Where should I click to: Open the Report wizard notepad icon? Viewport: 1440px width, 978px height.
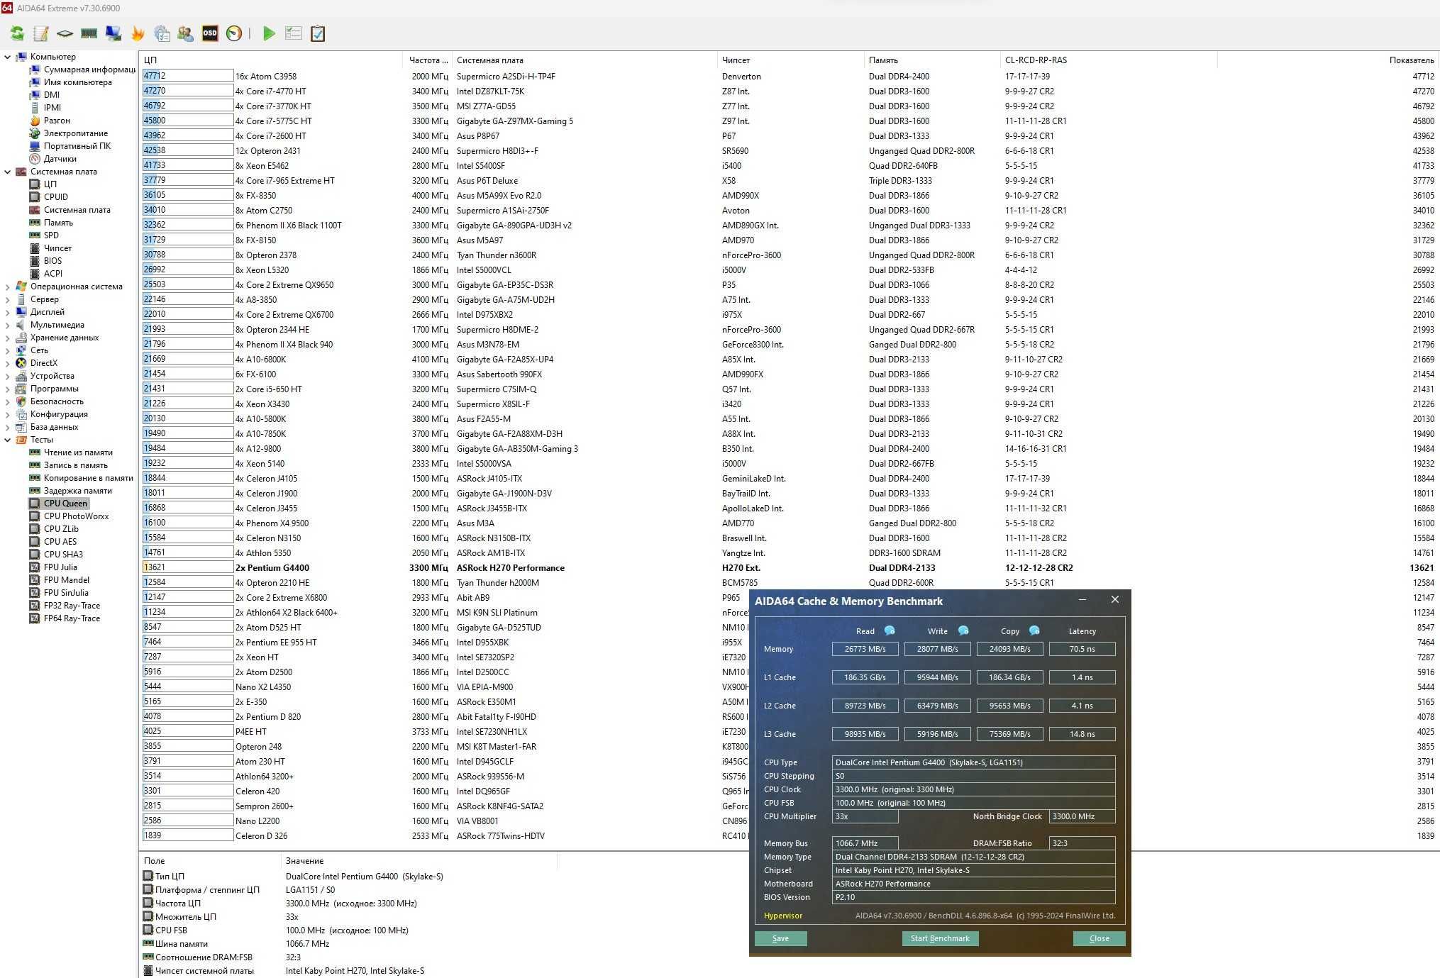(x=41, y=33)
